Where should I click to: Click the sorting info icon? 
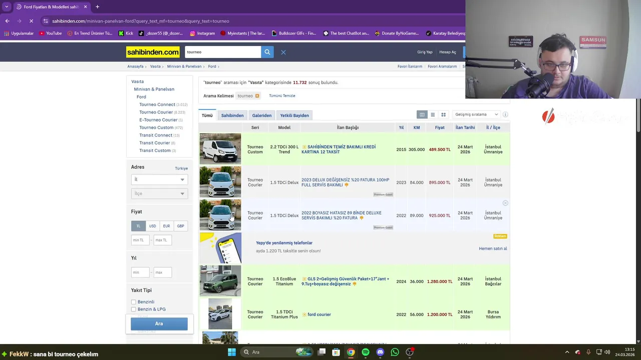pyautogui.click(x=505, y=114)
